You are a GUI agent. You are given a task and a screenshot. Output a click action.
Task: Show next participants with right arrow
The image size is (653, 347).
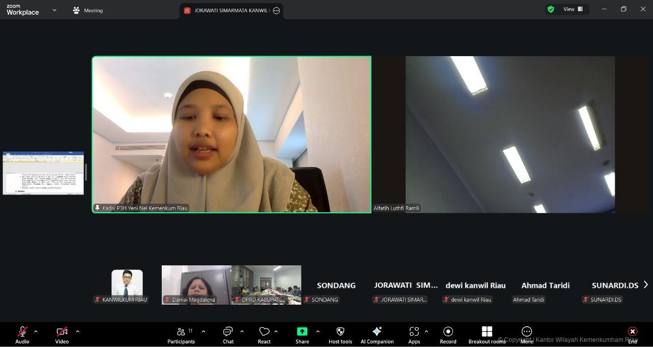pyautogui.click(x=645, y=285)
